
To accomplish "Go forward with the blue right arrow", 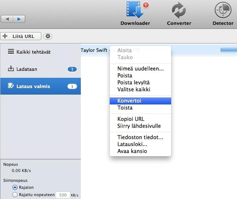I will (x=19, y=19).
